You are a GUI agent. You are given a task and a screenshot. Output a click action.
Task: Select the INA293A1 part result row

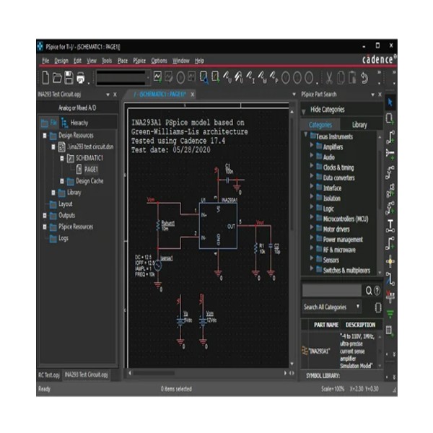(x=340, y=351)
